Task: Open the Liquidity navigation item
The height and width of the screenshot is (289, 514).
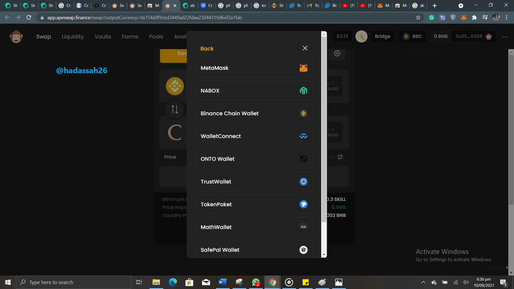Action: pyautogui.click(x=73, y=37)
